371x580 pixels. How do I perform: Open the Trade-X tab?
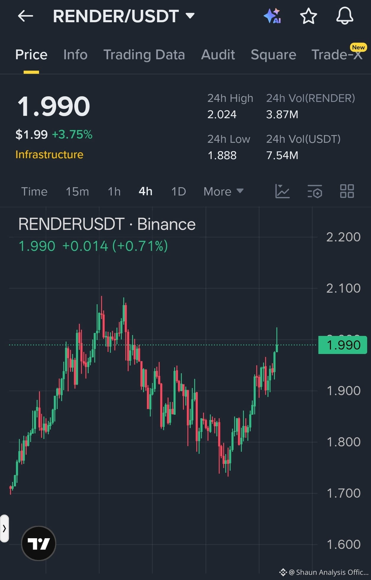(337, 55)
